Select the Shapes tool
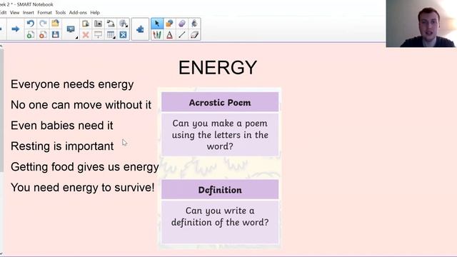The height and width of the screenshot is (257, 457). [169, 24]
